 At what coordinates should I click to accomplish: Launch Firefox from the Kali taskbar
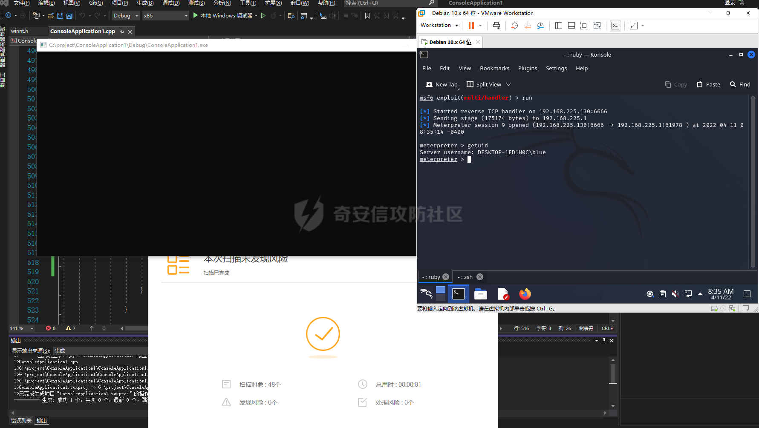[525, 293]
